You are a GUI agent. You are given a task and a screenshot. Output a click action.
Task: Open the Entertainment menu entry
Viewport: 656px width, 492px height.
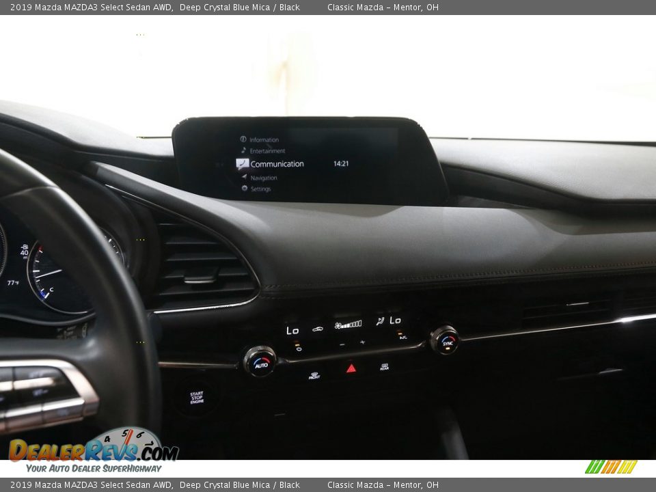click(267, 151)
